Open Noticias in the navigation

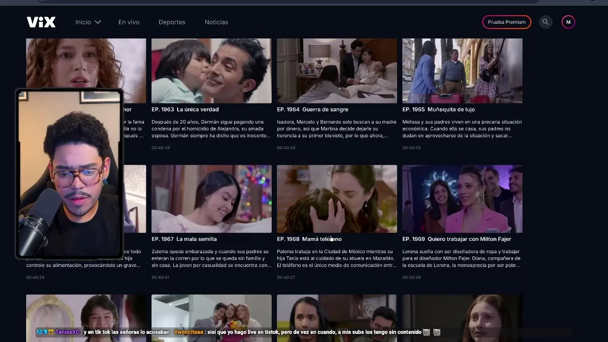pos(216,22)
